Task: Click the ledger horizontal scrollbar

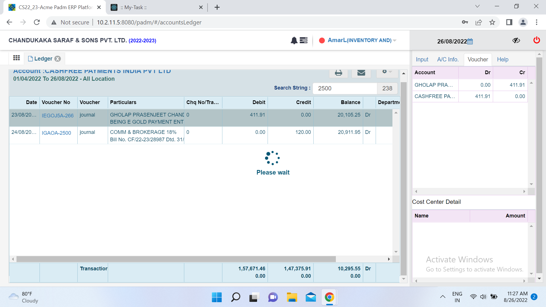Action: point(176,259)
